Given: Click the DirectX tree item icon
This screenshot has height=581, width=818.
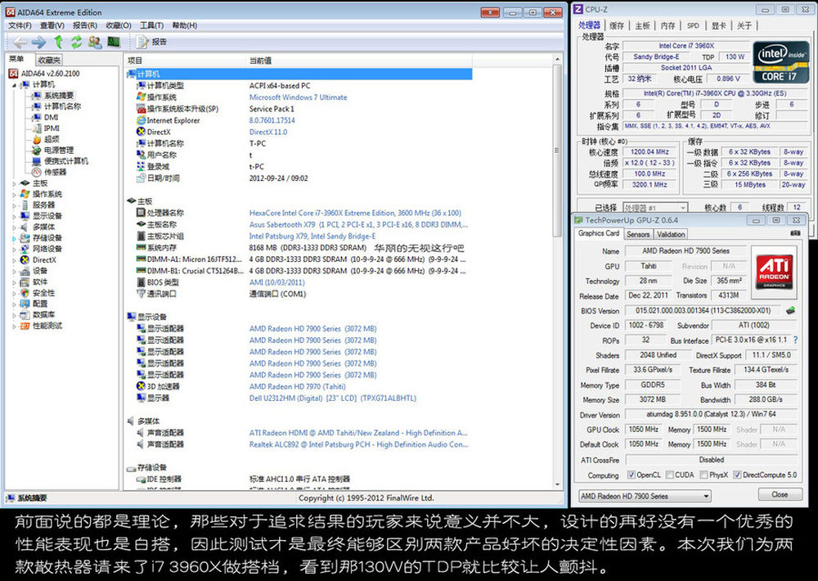Looking at the screenshot, I should coord(25,260).
